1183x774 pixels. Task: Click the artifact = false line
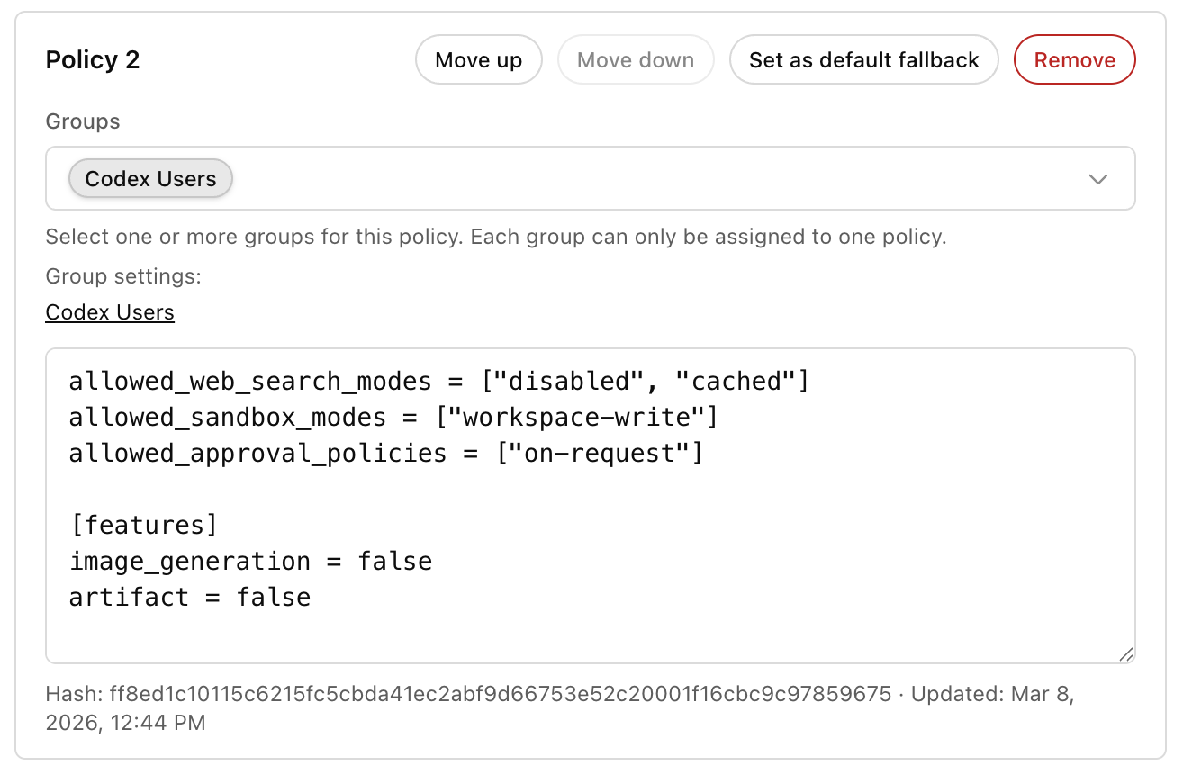coord(189,597)
